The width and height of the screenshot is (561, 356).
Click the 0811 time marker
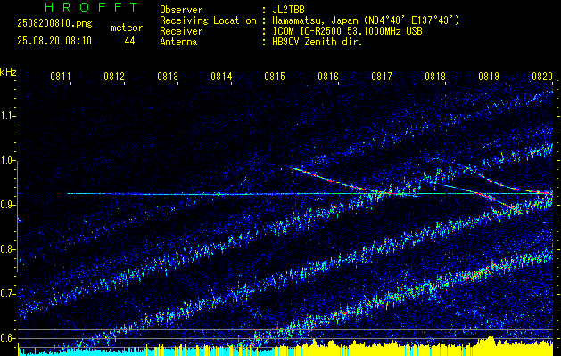pyautogui.click(x=61, y=77)
